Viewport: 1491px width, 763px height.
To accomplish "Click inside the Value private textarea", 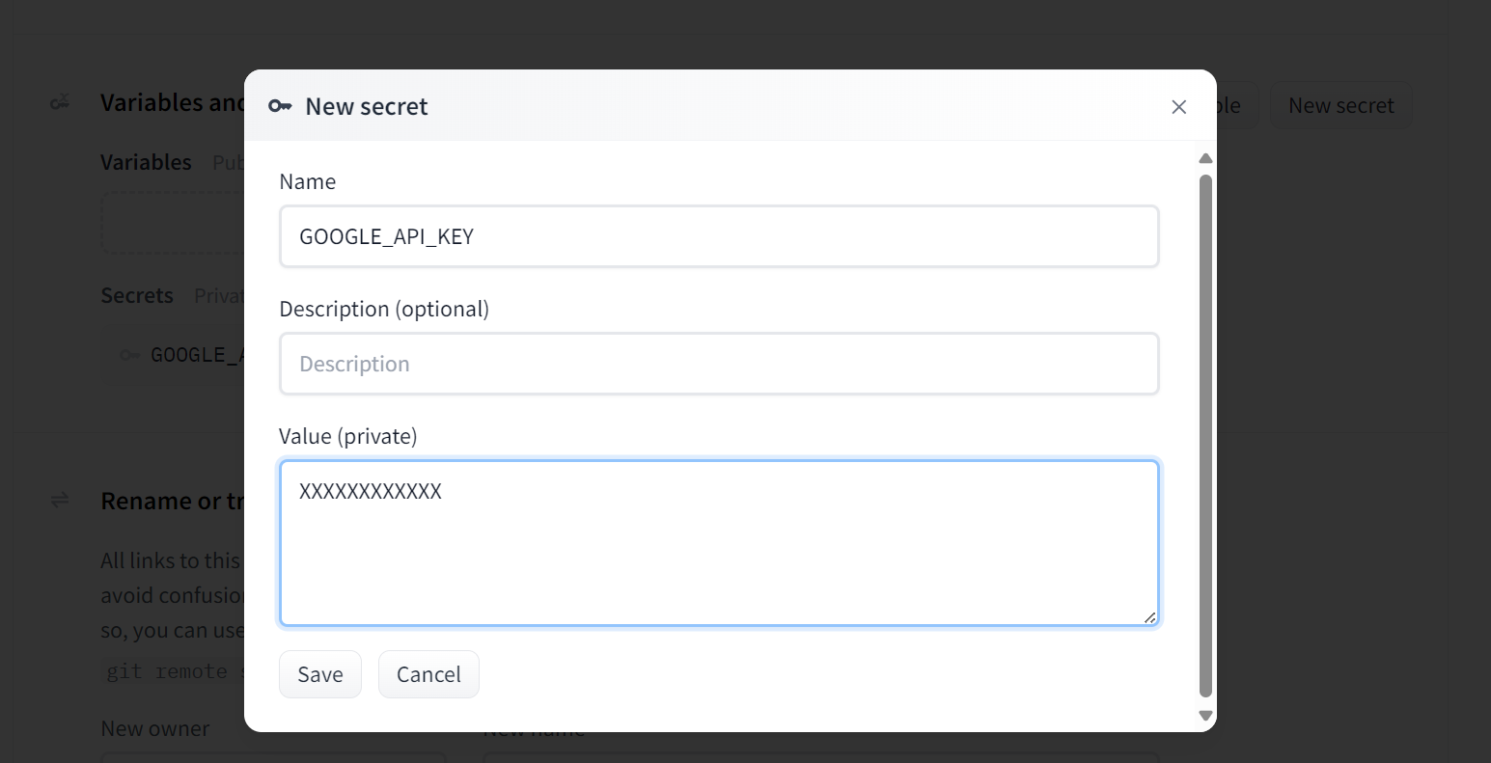I will pos(719,543).
